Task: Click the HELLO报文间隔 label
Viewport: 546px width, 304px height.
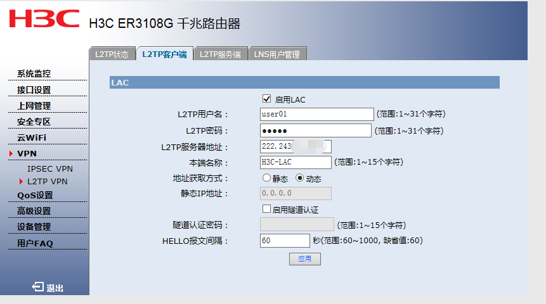Action: 195,241
